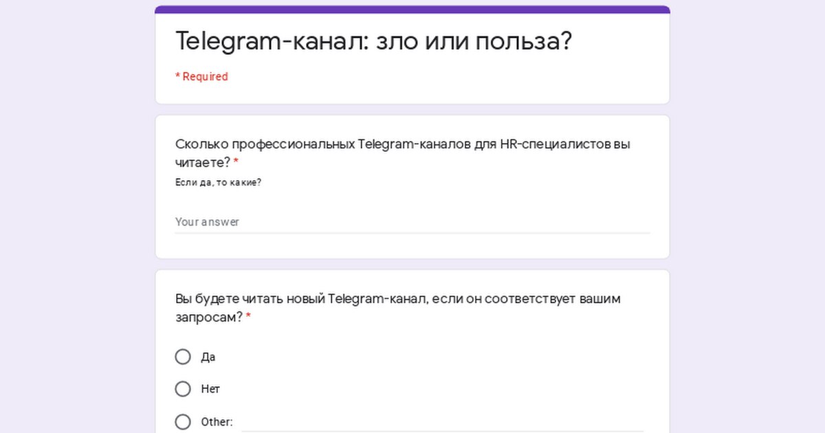Select the 'Other:' radio button
Image resolution: width=825 pixels, height=433 pixels.
183,421
